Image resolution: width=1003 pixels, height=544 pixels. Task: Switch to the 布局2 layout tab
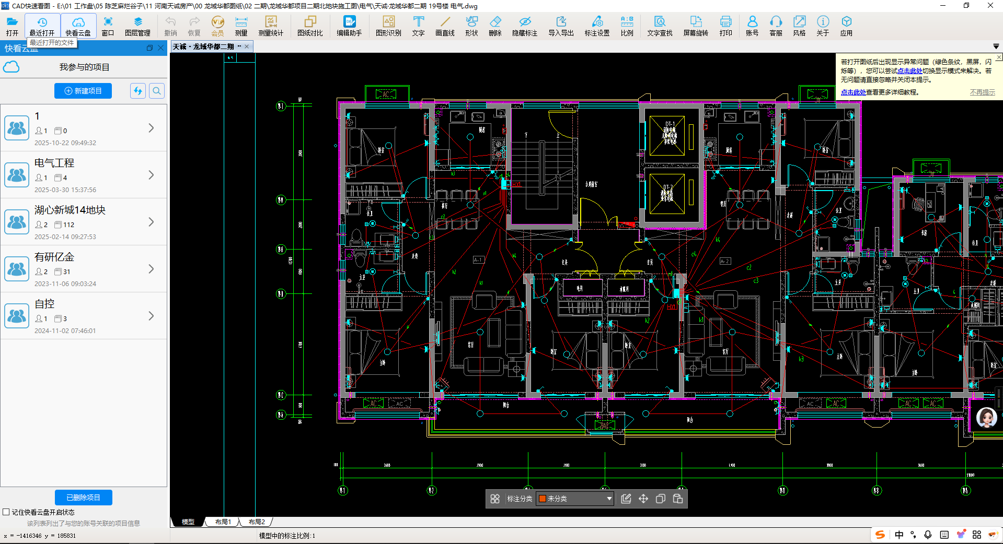(257, 522)
